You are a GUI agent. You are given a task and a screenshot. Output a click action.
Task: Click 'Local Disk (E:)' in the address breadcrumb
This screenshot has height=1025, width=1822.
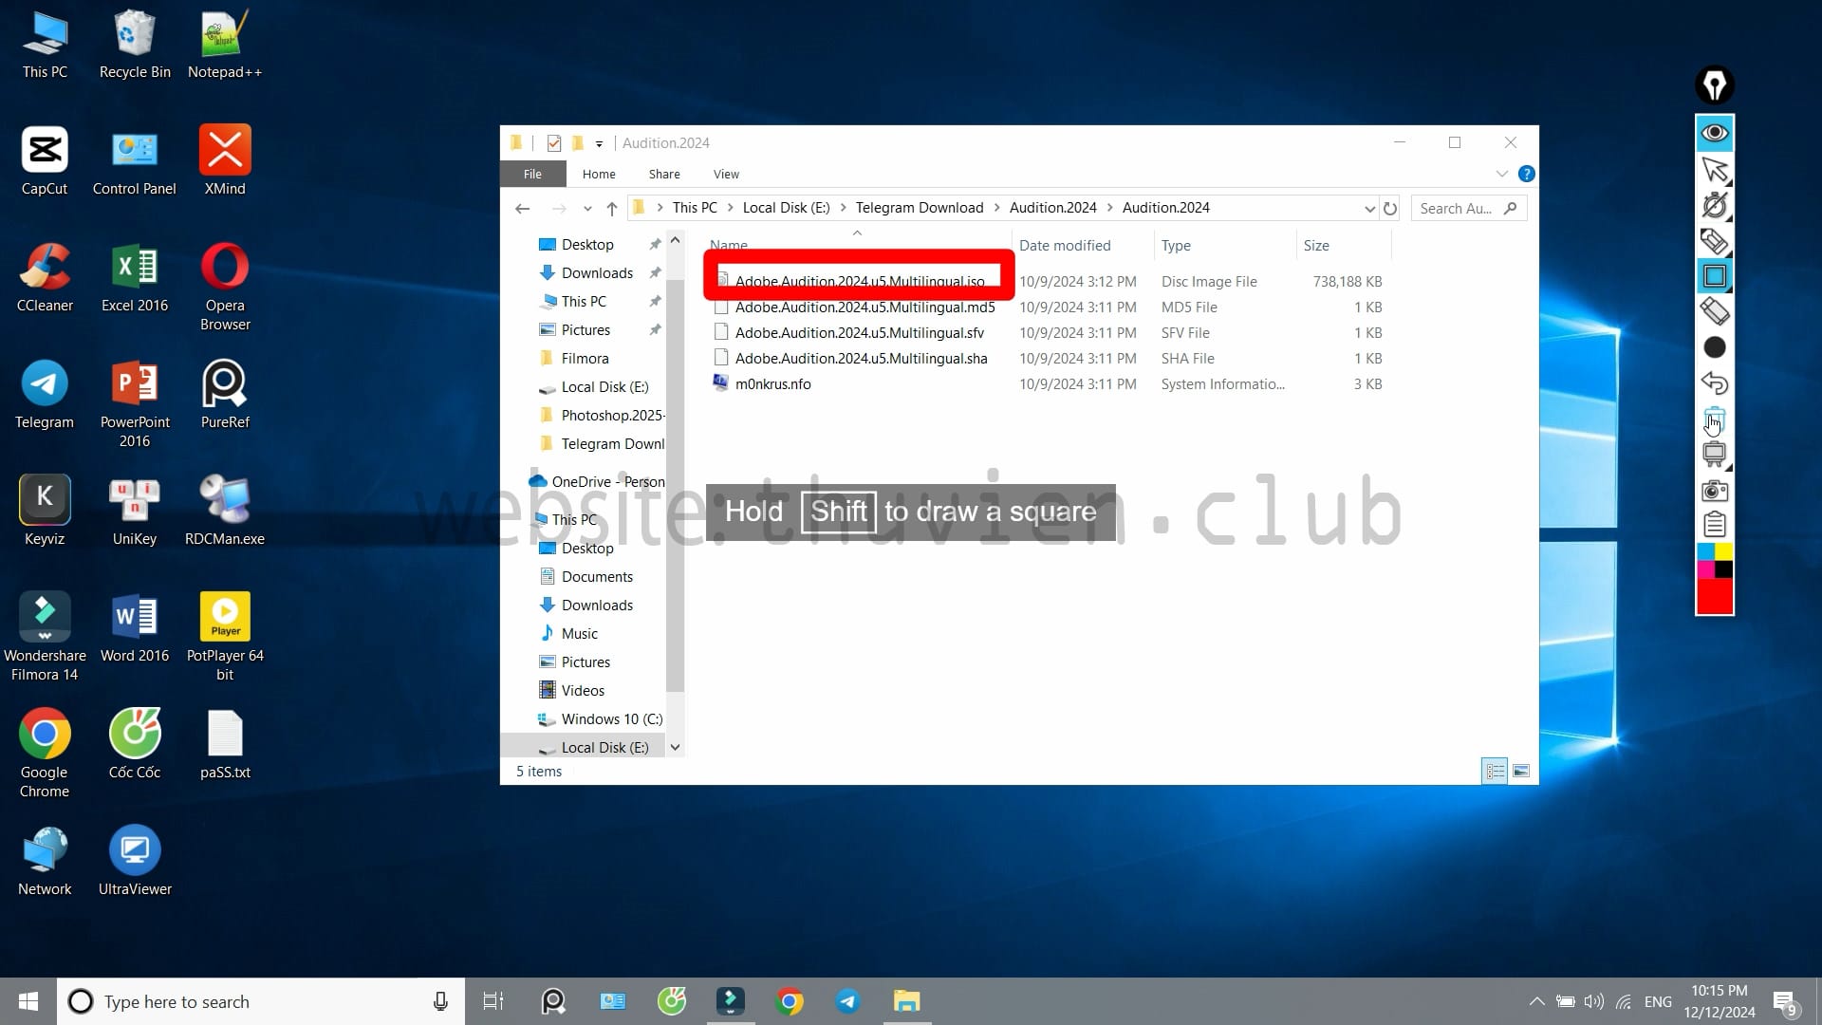pyautogui.click(x=786, y=208)
